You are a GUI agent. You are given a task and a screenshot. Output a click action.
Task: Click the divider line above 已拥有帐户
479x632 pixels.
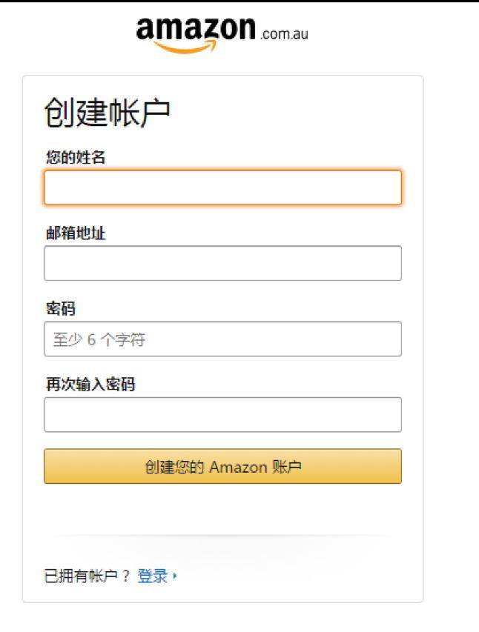pyautogui.click(x=222, y=535)
